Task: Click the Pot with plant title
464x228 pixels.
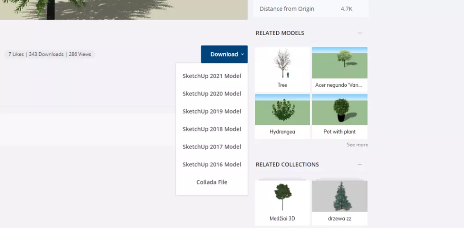Action: click(339, 132)
